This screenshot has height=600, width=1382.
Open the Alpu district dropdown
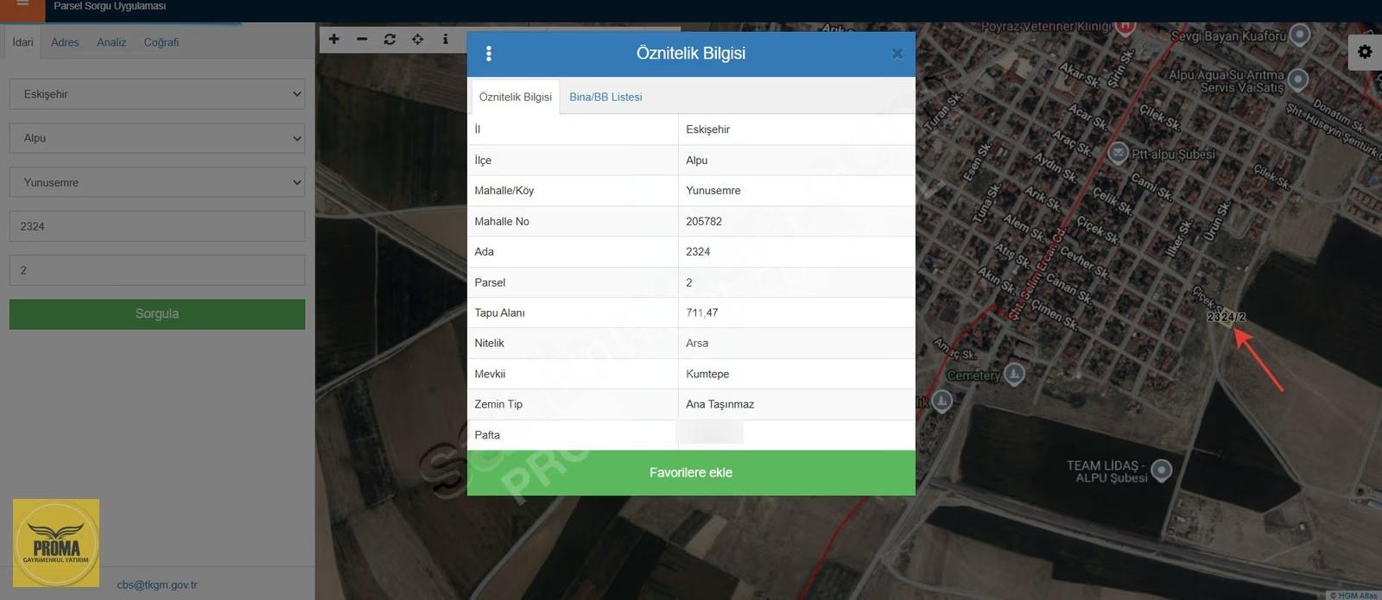157,138
